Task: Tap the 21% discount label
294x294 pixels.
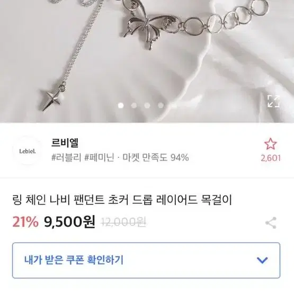Action: click(25, 221)
